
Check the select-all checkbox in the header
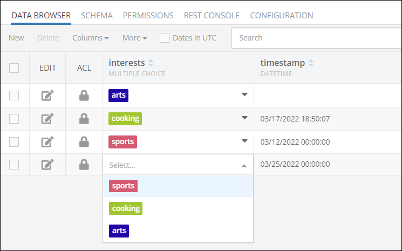click(14, 68)
